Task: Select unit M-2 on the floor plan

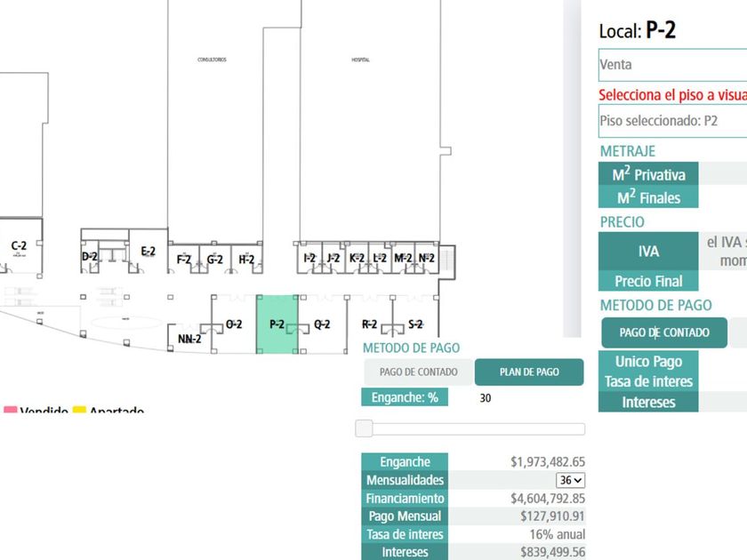Action: (403, 258)
